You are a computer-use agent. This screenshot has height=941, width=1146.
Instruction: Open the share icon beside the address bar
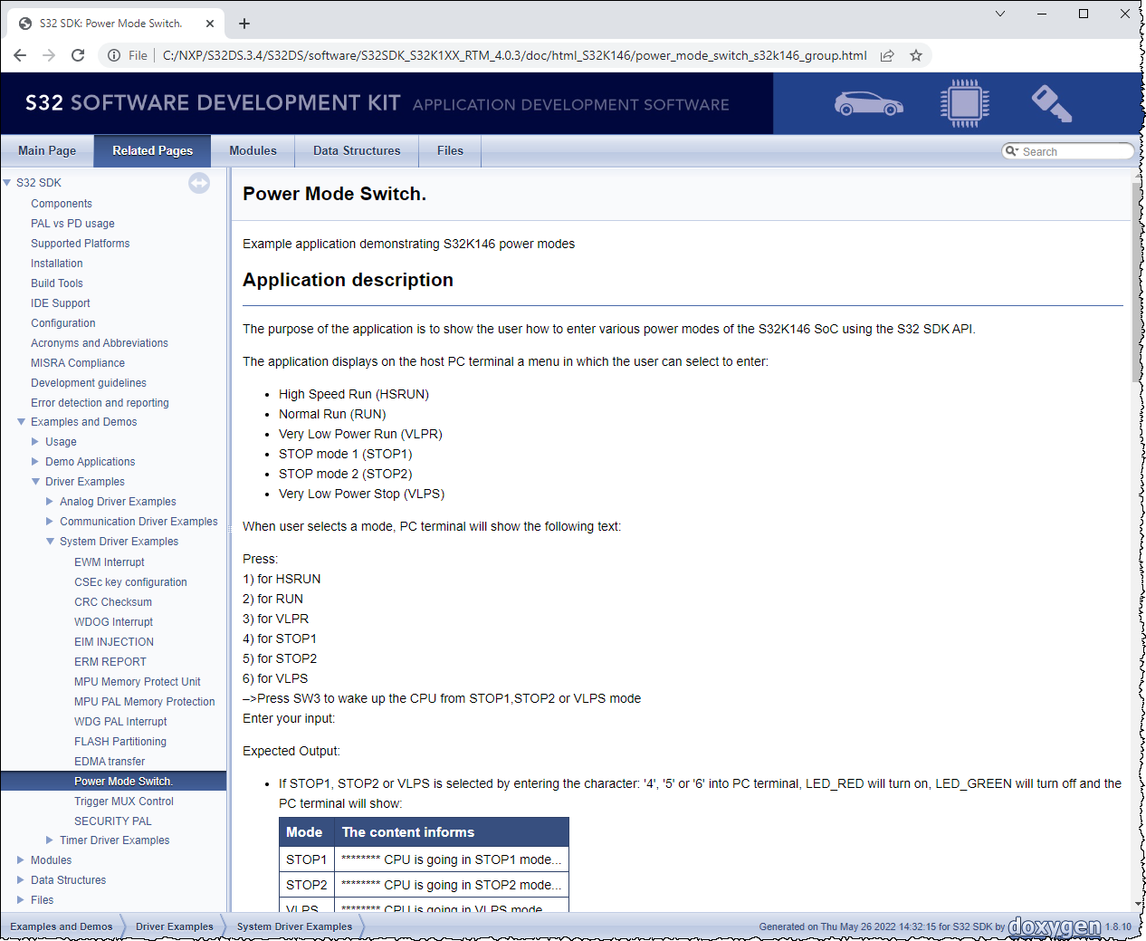point(887,55)
